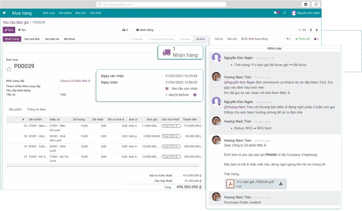Go to previous record arrow
Viewport: 362px width, 211px height.
point(311,30)
